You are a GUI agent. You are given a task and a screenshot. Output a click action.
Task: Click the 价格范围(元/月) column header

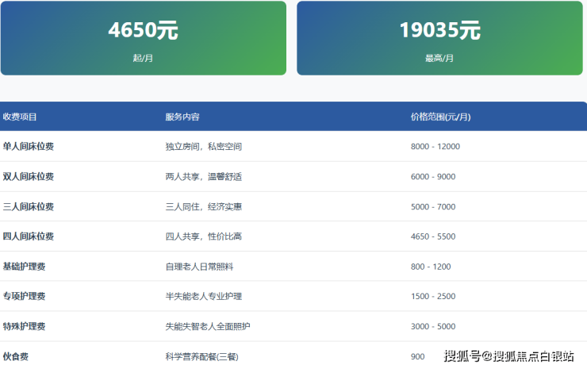pos(440,117)
